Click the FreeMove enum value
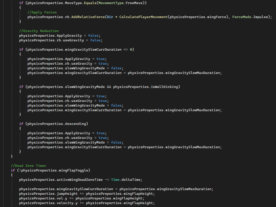The width and height of the screenshot is (276, 207). click(x=134, y=3)
